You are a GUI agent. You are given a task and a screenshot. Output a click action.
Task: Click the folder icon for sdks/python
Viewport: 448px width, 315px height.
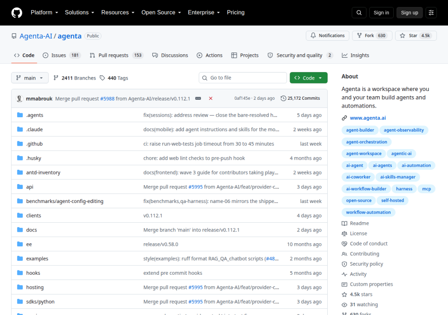(20, 301)
